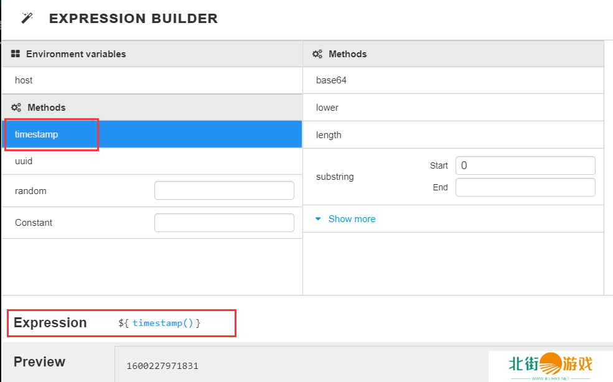Click the Environment variables grid icon
This screenshot has width=613, height=382.
[16, 54]
